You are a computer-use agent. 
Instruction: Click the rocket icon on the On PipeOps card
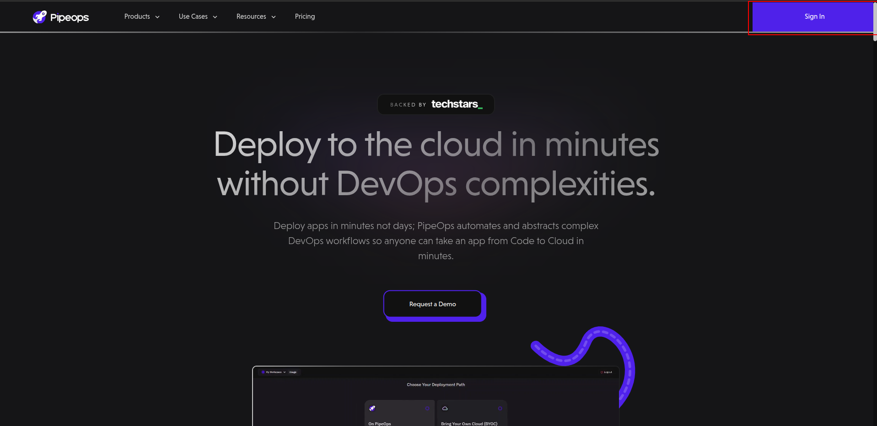pos(372,408)
